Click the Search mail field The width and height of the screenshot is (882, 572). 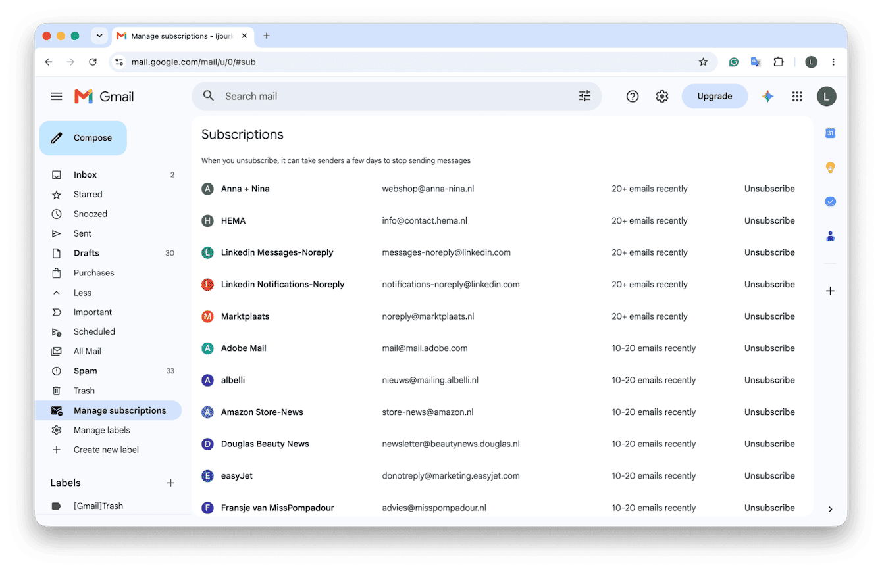397,96
